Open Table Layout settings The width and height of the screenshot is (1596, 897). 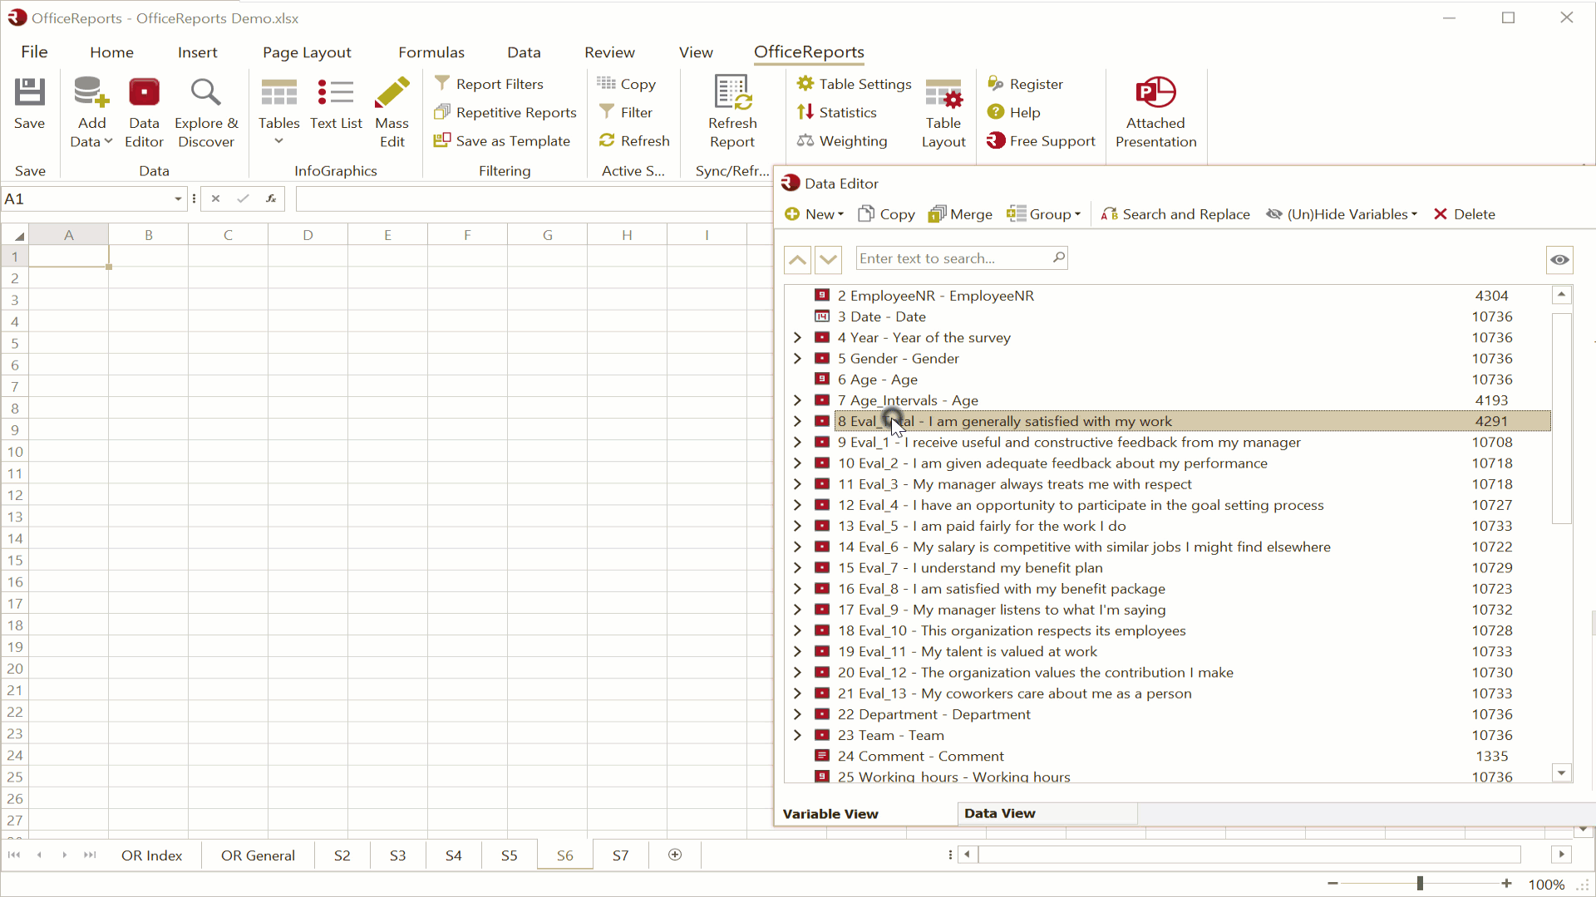[943, 112]
